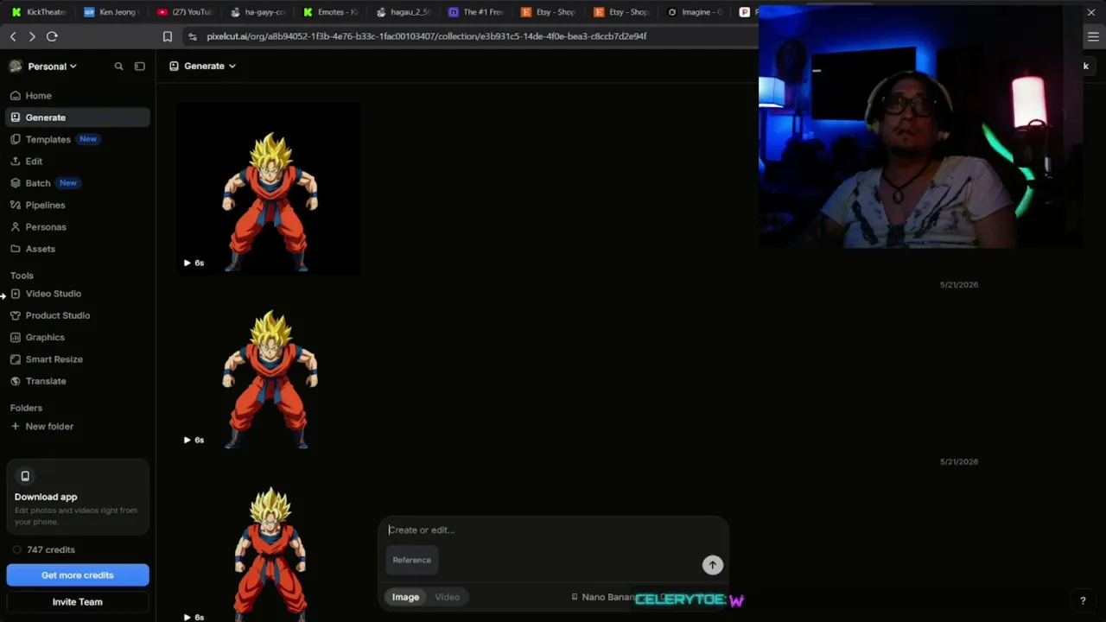Submit the prompt with the arrow button
1106x622 pixels.
click(x=712, y=565)
